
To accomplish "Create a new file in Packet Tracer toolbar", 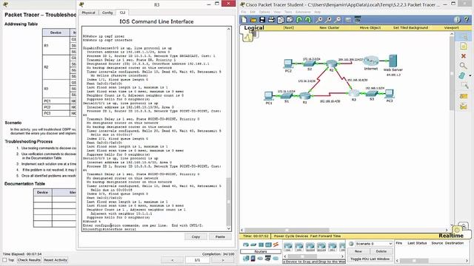I will (244, 20).
